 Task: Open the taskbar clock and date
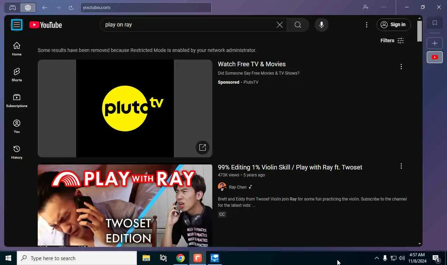(x=417, y=258)
